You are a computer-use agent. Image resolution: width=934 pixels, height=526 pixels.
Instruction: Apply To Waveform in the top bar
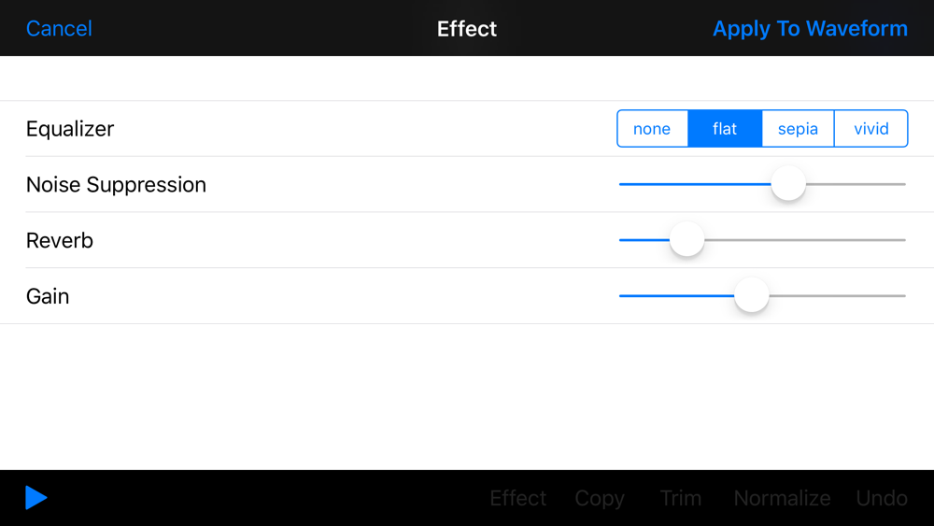tap(810, 29)
